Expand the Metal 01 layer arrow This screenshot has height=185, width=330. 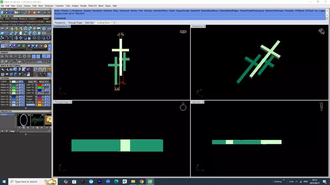10,85
